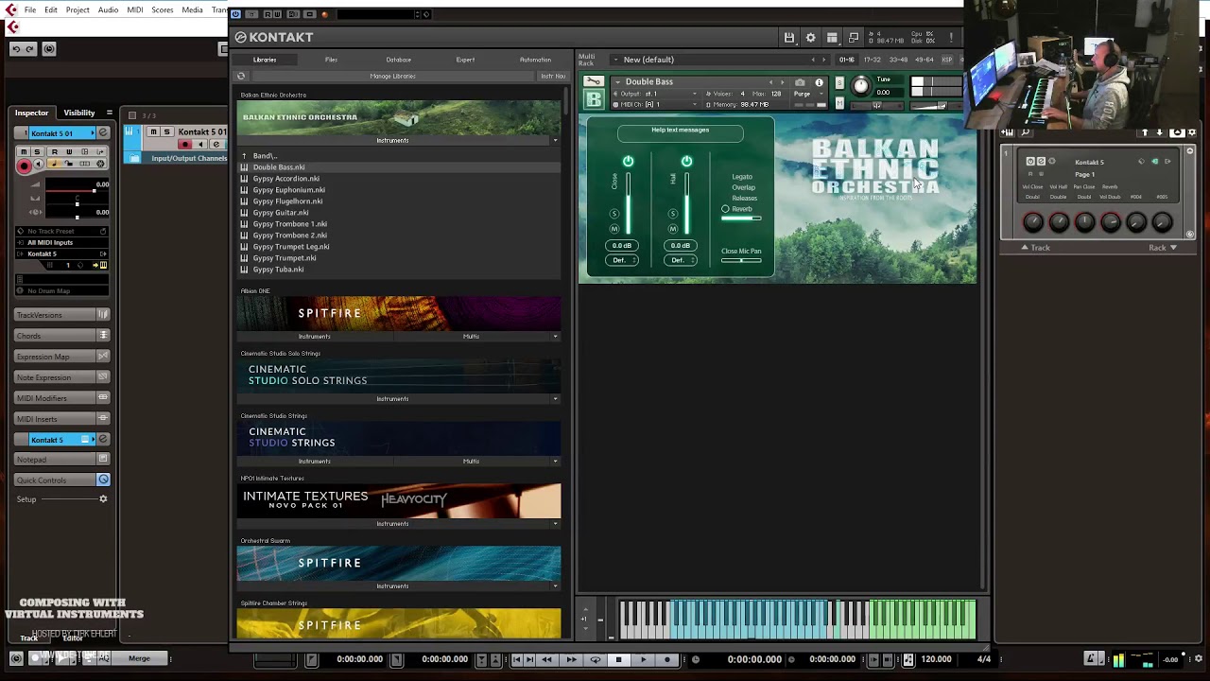Expand Albion ONE library dropdown arrow
1210x681 pixels.
click(x=555, y=337)
